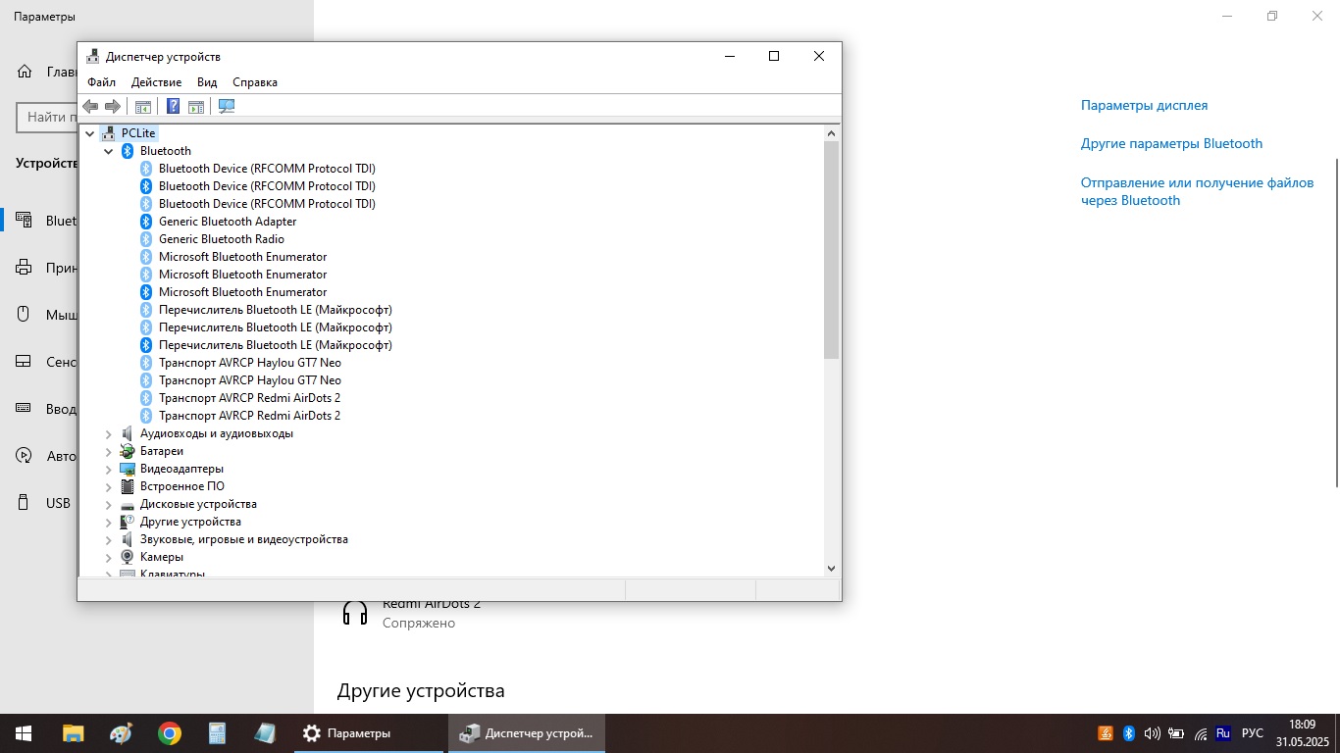Click the battery icon next to Батареи
The width and height of the screenshot is (1340, 753).
tap(128, 451)
